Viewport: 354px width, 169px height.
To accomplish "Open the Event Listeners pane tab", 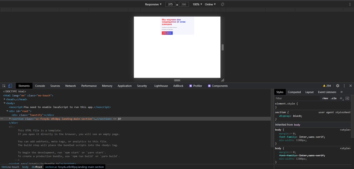I will pyautogui.click(x=327, y=92).
